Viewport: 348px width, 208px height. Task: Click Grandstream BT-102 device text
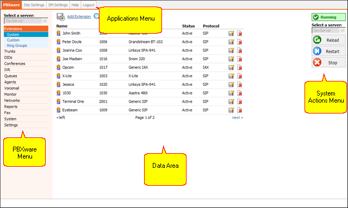point(146,42)
